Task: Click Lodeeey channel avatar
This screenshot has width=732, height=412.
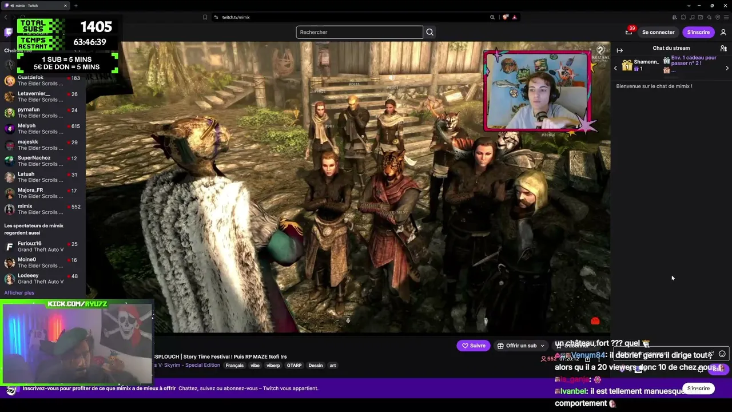Action: (10, 279)
